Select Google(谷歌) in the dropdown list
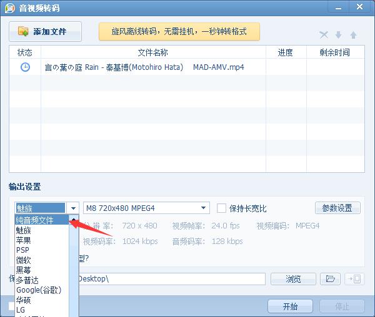 pyautogui.click(x=42, y=290)
